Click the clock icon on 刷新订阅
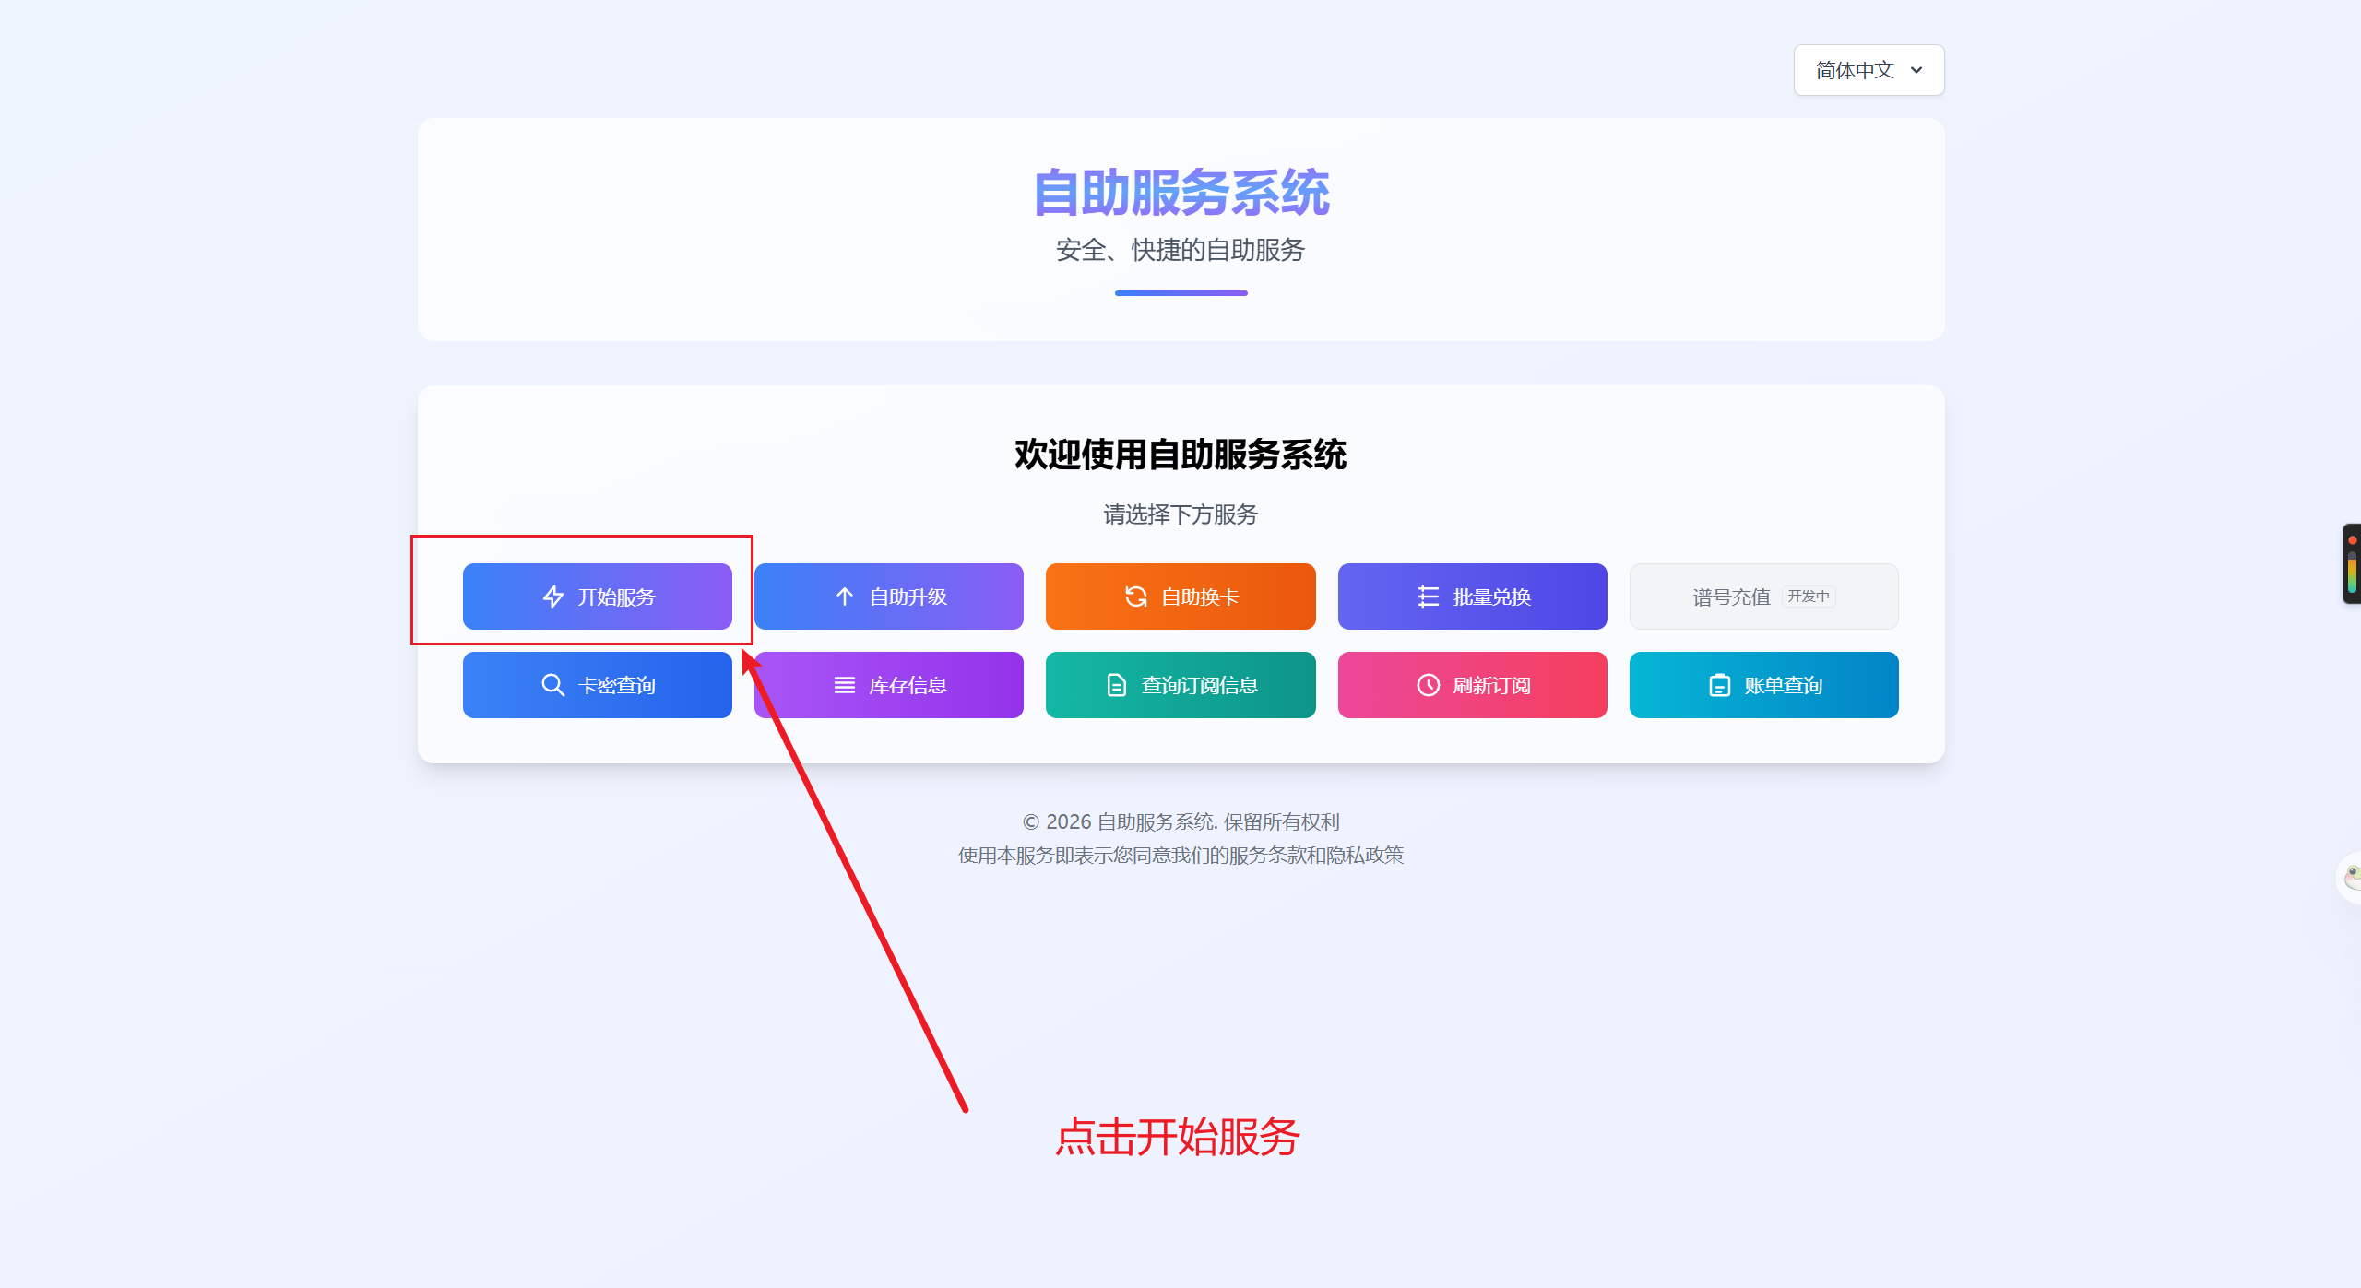The image size is (2361, 1288). tap(1429, 685)
